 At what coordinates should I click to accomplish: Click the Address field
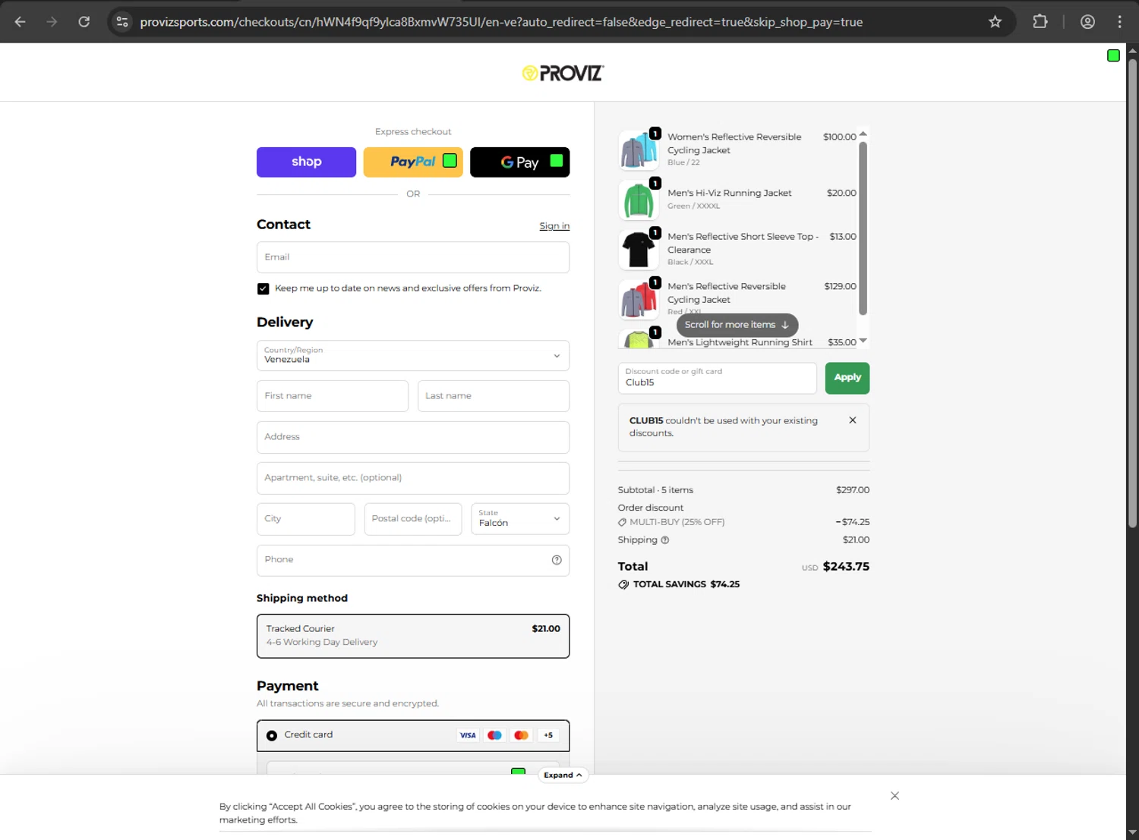point(413,437)
